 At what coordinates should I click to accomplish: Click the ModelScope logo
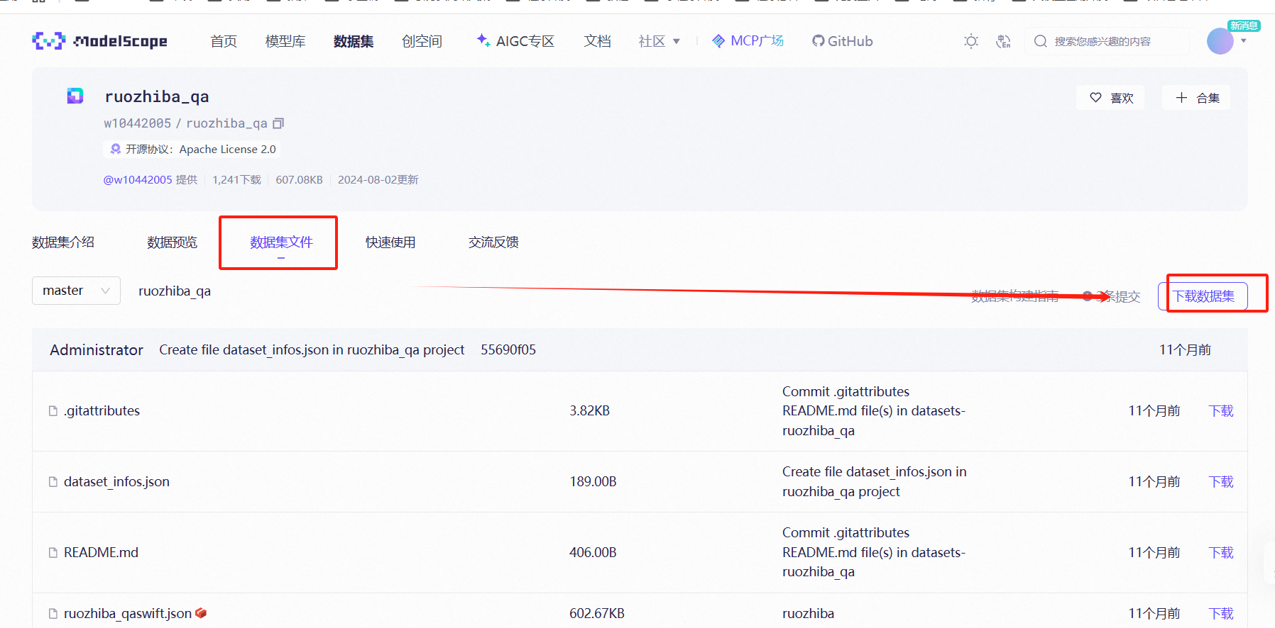(100, 41)
